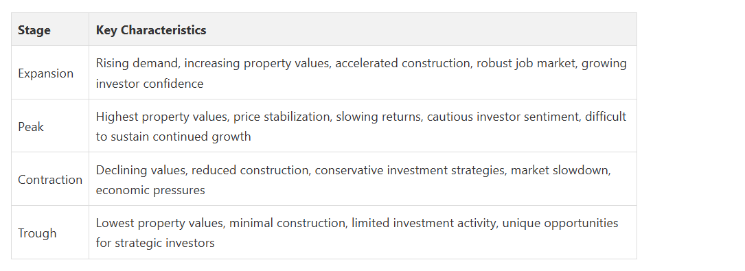
Task: Click the words 'conservative investment strategies'
Action: (x=409, y=170)
